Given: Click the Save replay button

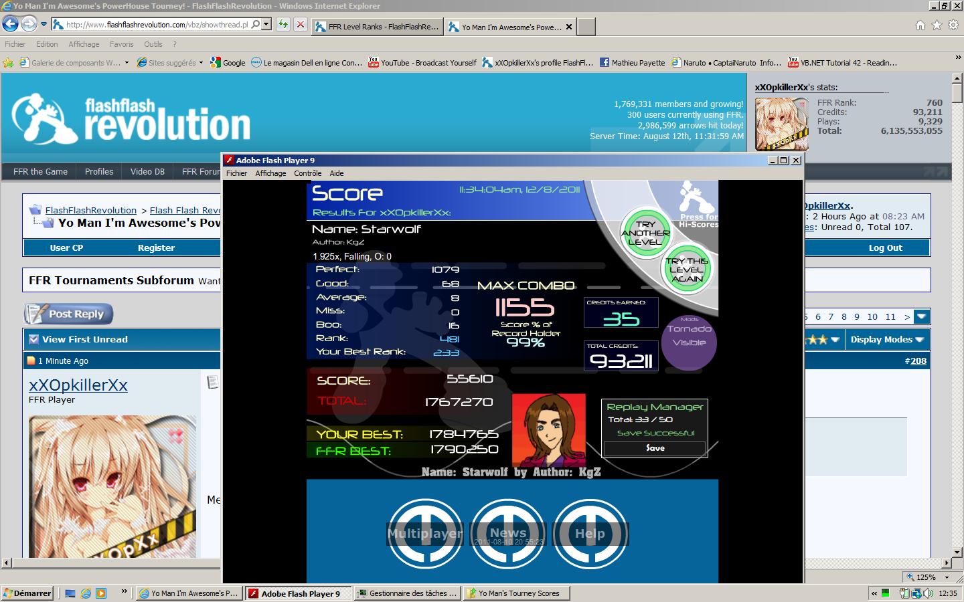Looking at the screenshot, I should pos(655,448).
